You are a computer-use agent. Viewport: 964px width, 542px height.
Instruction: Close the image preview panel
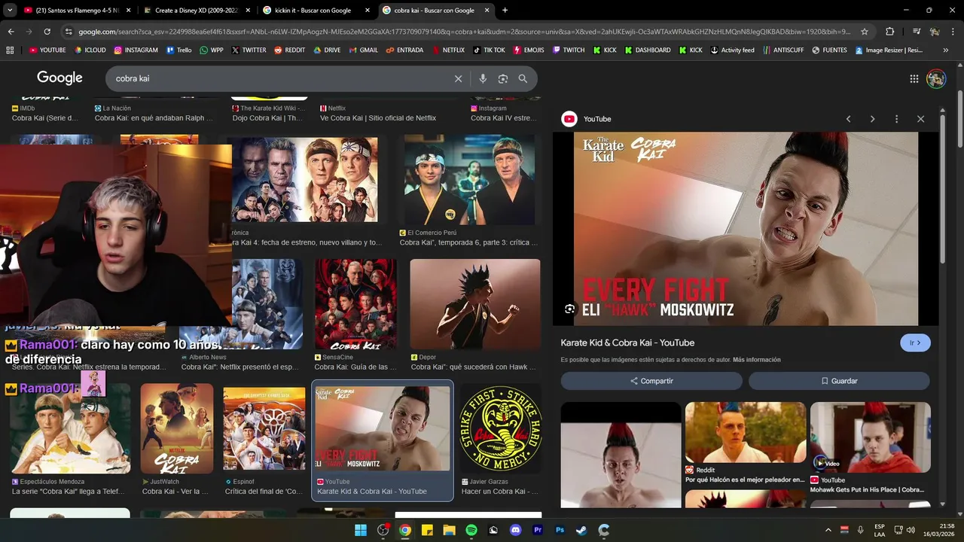(x=920, y=119)
